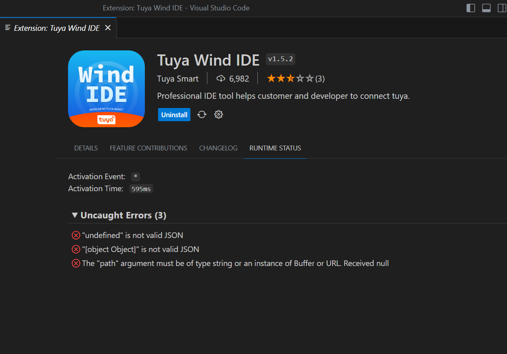Click the Uninstall button

coord(174,115)
